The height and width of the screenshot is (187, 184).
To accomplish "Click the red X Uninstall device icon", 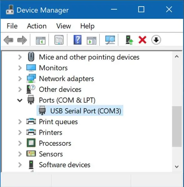I will point(142,40).
